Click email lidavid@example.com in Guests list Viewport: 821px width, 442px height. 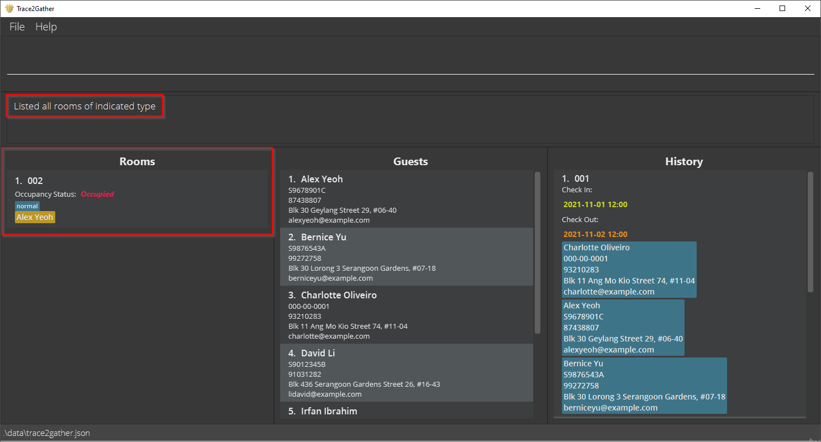coord(325,394)
